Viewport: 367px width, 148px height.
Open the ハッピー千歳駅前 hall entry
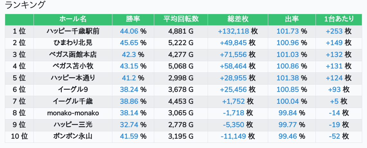pyautogui.click(x=73, y=31)
